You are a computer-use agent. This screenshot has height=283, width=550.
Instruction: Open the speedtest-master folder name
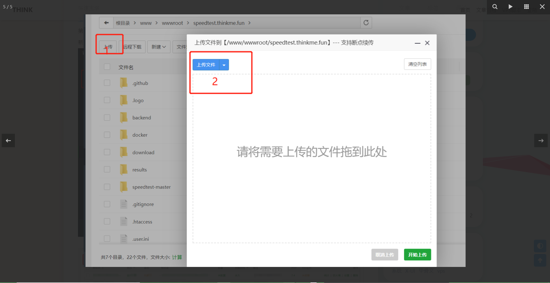click(x=151, y=187)
